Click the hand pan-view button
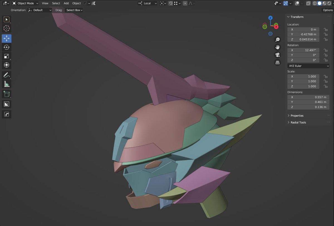 pos(277,47)
